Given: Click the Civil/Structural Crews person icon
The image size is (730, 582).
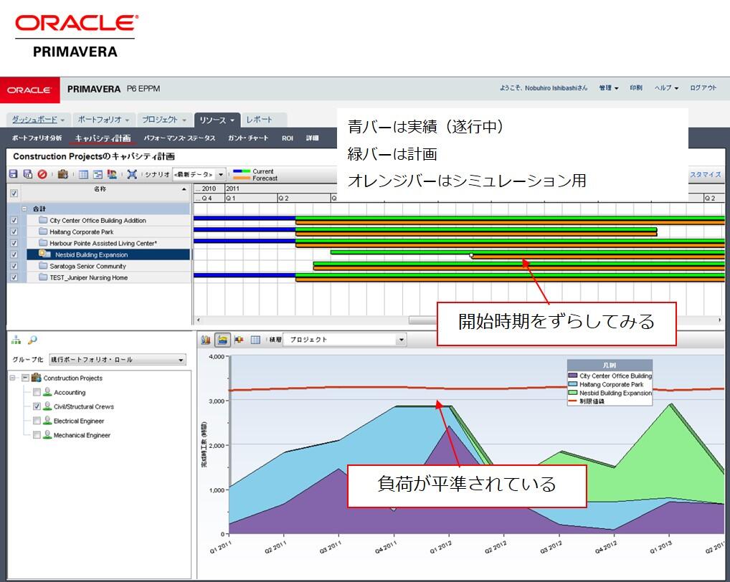Looking at the screenshot, I should click(x=47, y=406).
